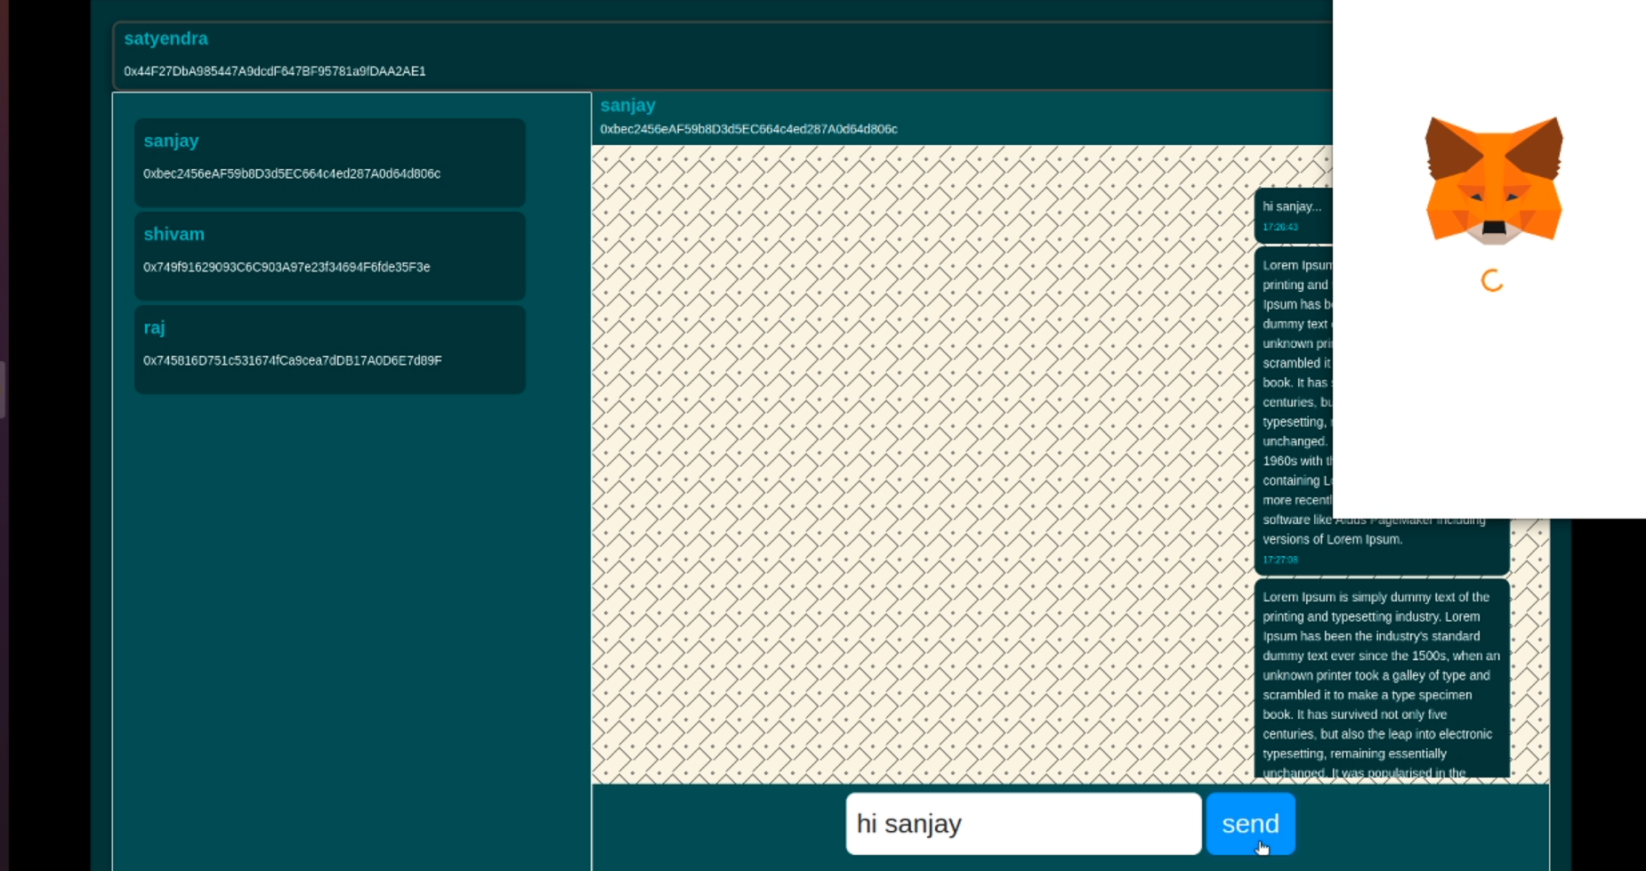Click wallet address in the chat header
This screenshot has height=871, width=1646.
click(748, 129)
